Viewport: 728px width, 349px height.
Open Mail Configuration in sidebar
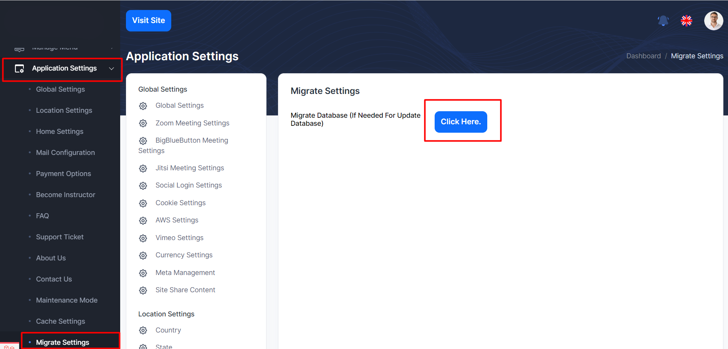pyautogui.click(x=65, y=153)
